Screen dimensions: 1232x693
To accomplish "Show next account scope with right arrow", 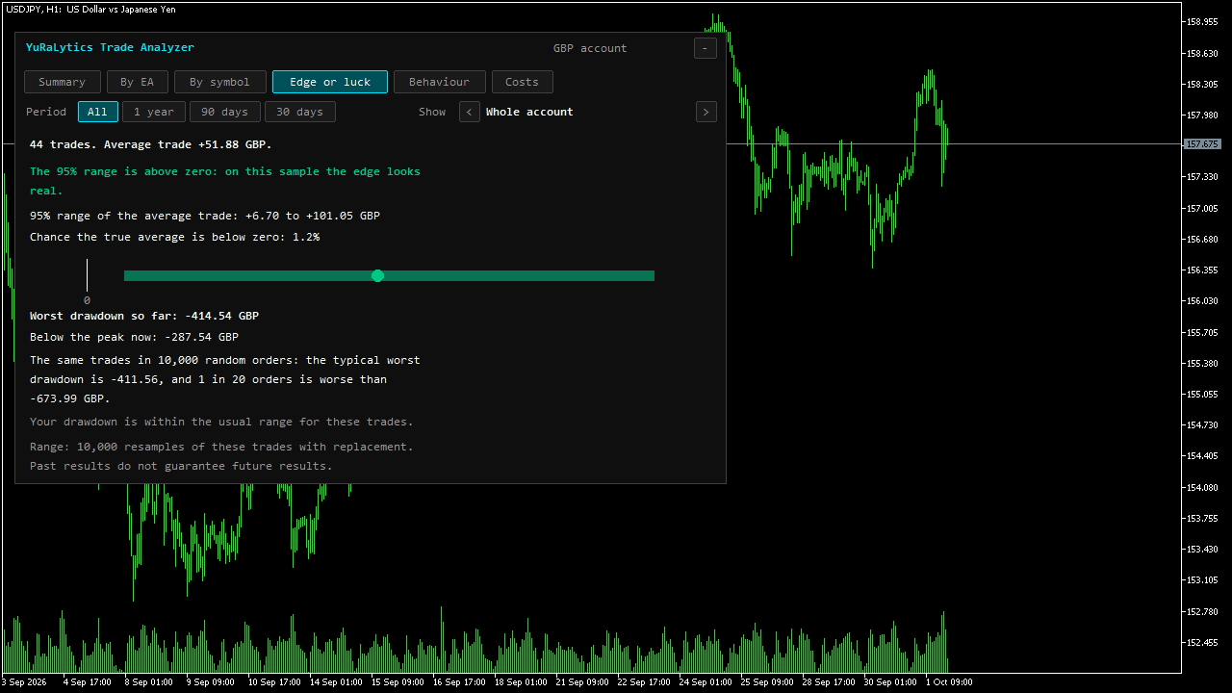I will click(706, 112).
